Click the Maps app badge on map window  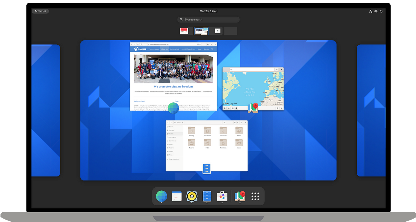point(253,108)
